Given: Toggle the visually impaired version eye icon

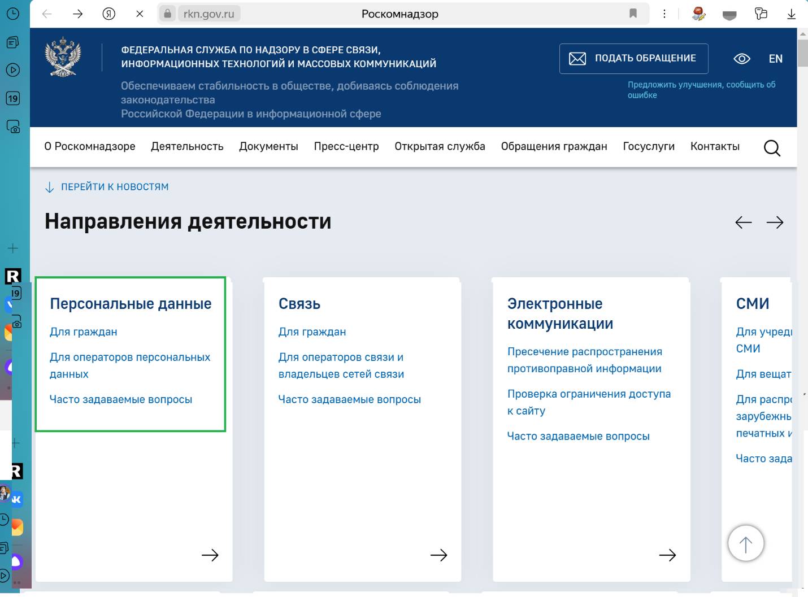Looking at the screenshot, I should [x=741, y=59].
